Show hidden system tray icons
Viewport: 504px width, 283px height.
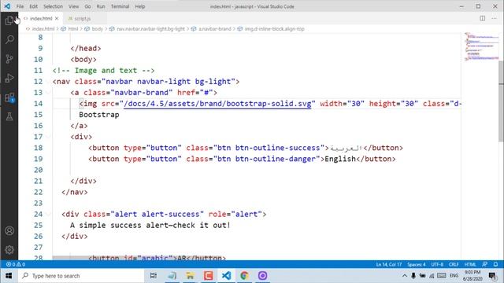pyautogui.click(x=405, y=276)
